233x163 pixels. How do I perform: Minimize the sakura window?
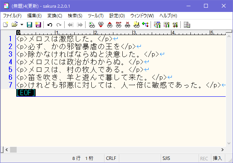point(188,6)
